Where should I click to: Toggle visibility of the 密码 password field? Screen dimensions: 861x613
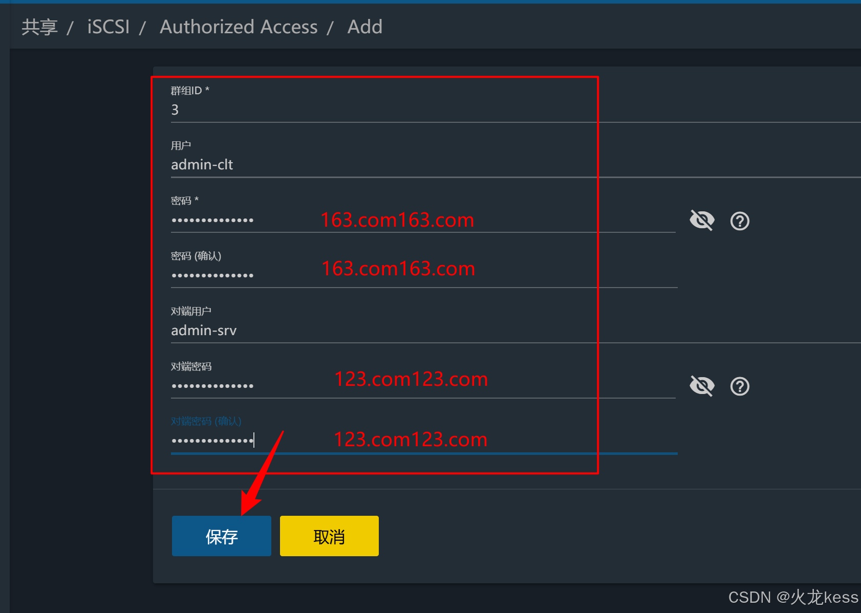point(702,221)
